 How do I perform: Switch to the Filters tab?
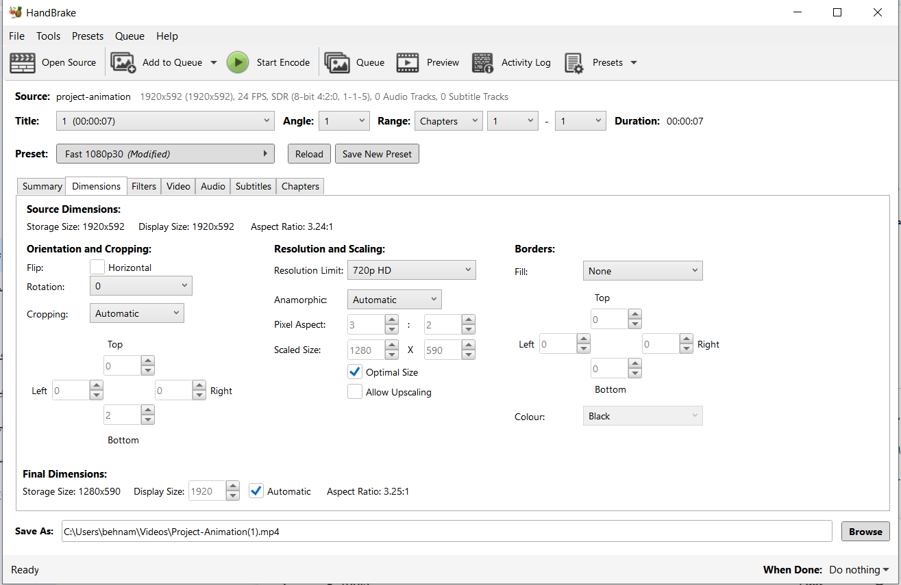144,186
